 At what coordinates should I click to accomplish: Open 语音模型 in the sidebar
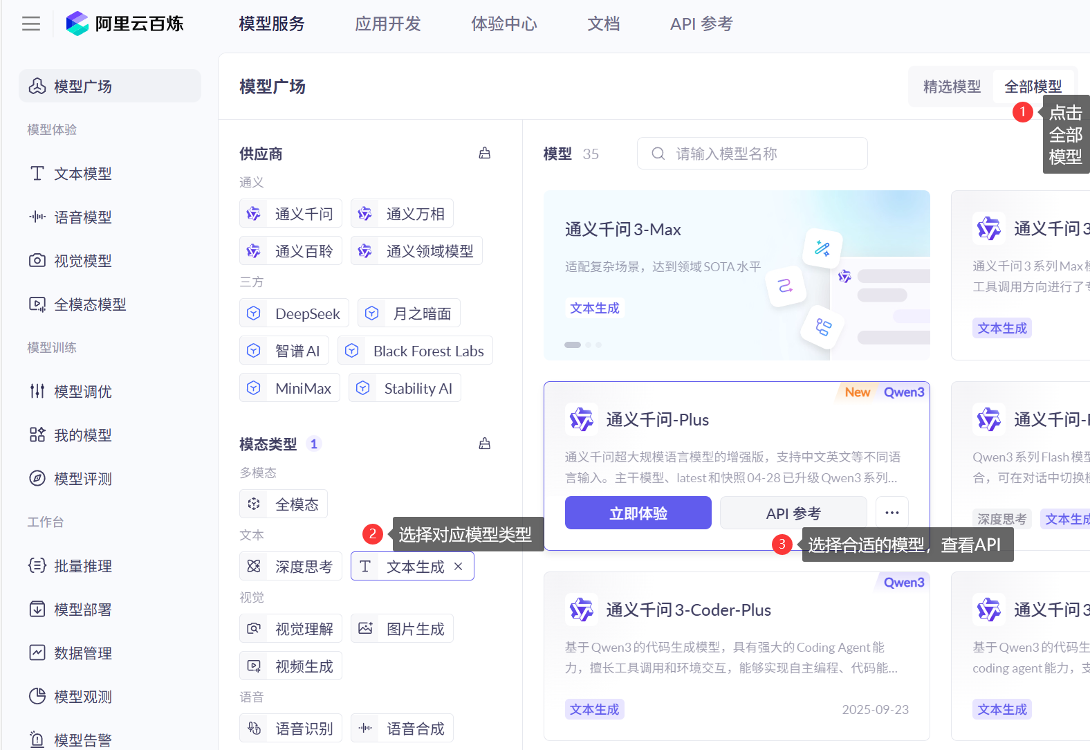(82, 217)
